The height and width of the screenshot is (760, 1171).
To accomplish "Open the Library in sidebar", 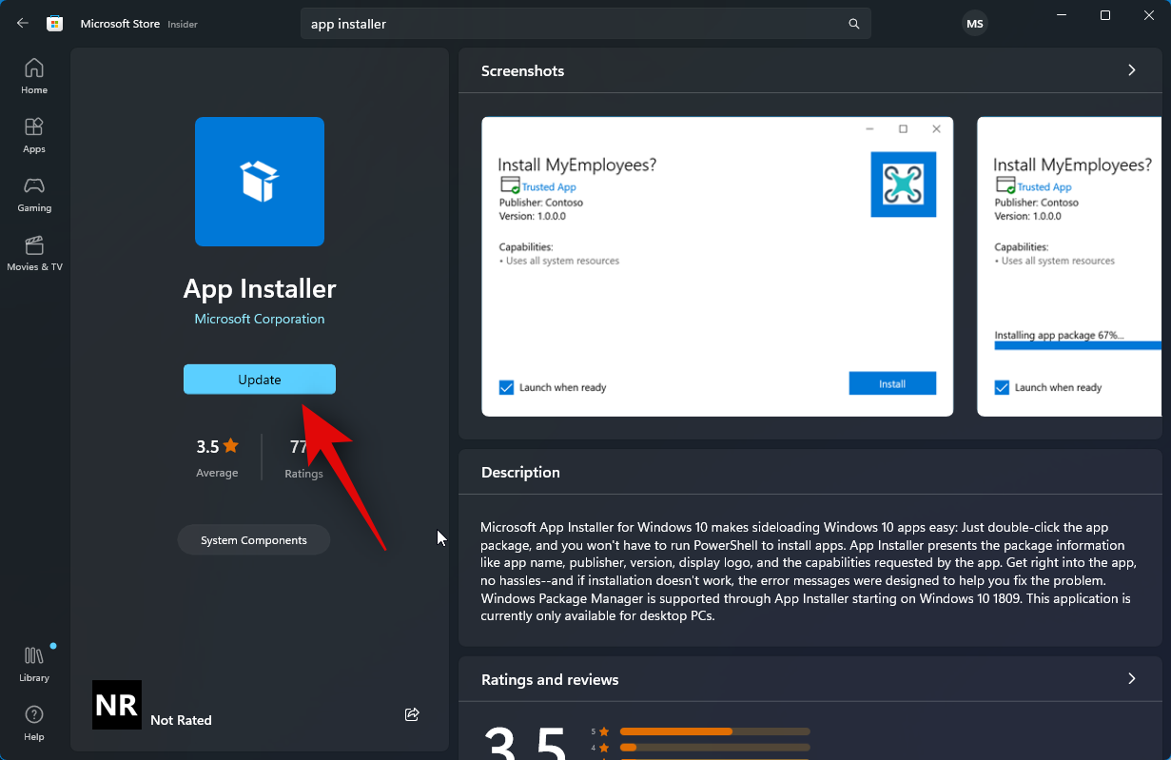I will click(34, 664).
